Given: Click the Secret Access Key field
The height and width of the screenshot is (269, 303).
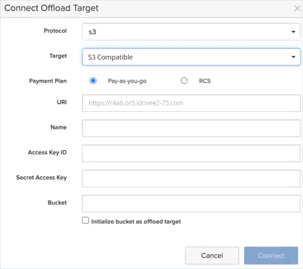Looking at the screenshot, I should 191,179.
